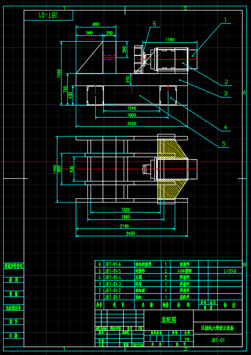Select the 签字 cell in the left margin strip
Image resolution: width=251 pixels, height=355 pixels.
(14, 322)
